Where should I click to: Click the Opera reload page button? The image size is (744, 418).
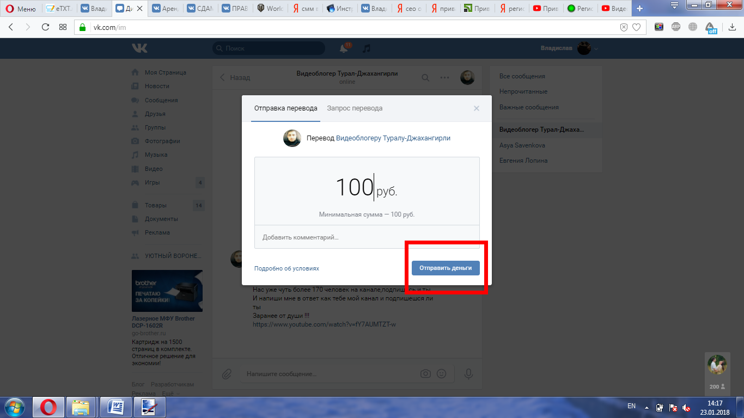coord(45,27)
